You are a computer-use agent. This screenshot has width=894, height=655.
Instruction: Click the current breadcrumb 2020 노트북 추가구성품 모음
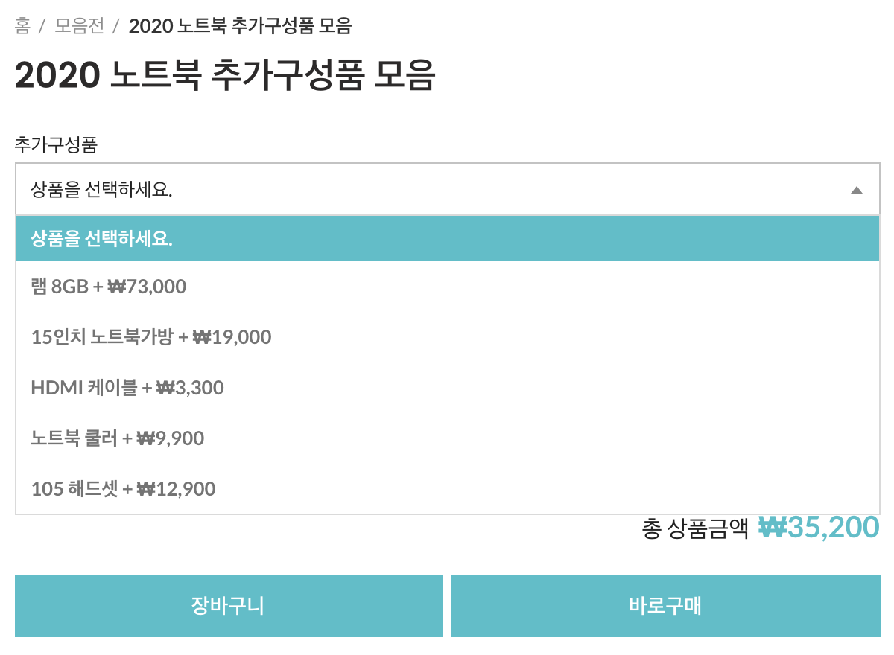click(240, 26)
